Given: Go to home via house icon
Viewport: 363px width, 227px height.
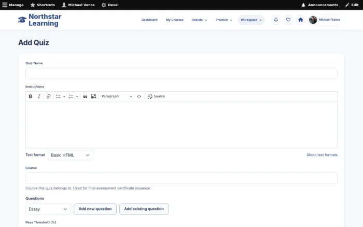Looking at the screenshot, I should pos(300,20).
